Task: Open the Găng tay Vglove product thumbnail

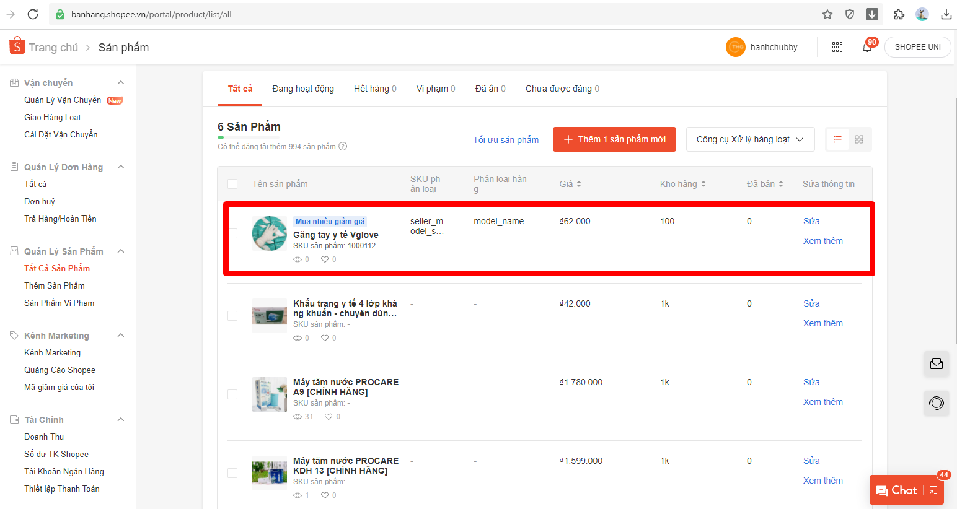Action: 270,233
